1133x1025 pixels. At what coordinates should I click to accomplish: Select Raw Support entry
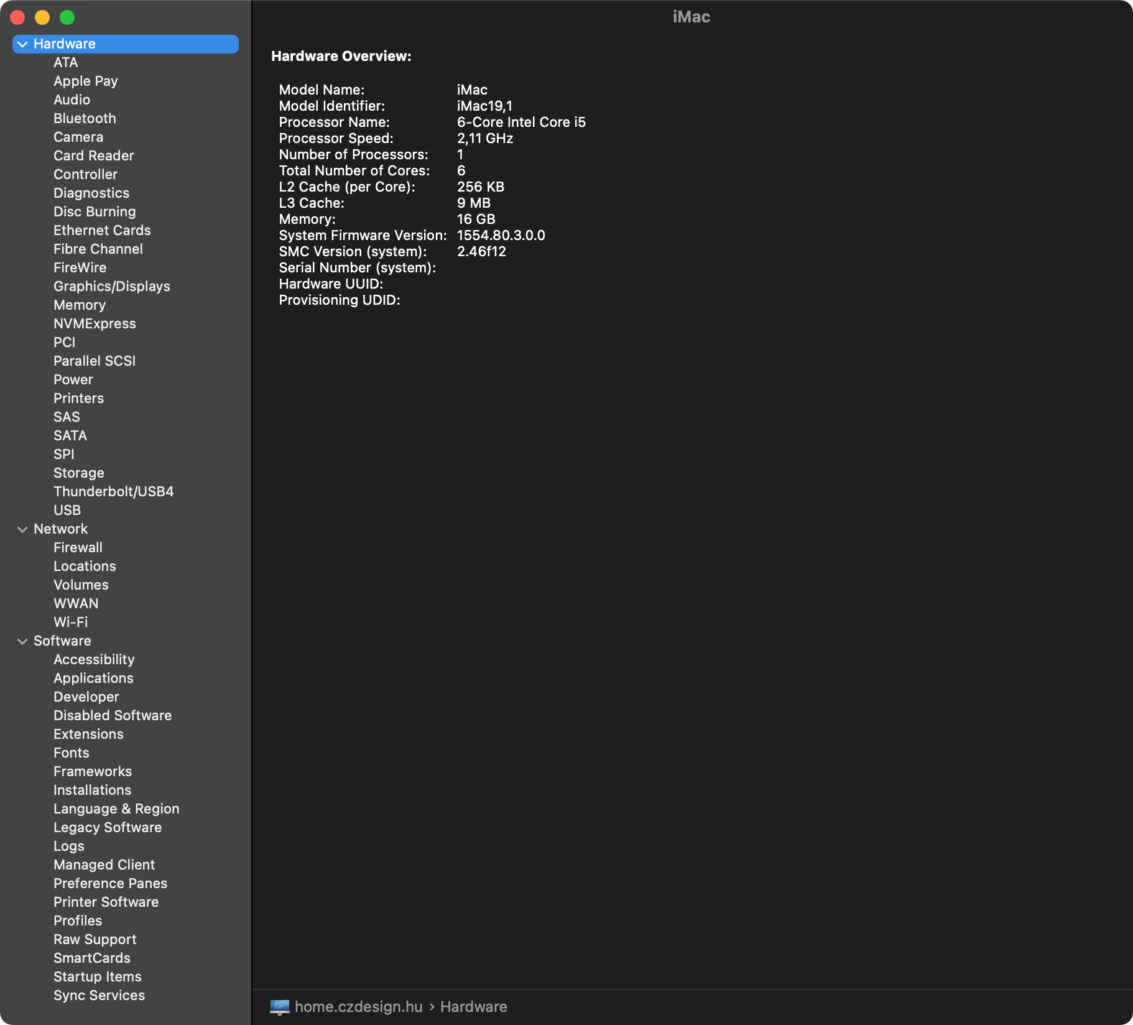[x=95, y=940]
